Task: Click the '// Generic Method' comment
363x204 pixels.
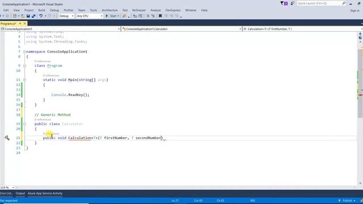Action: click(x=53, y=114)
